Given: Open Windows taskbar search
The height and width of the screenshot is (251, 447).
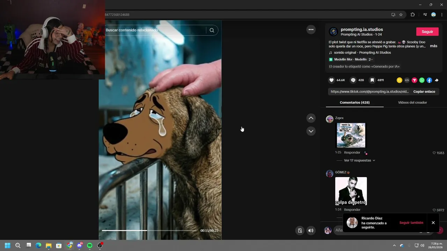Looking at the screenshot, I should [x=18, y=245].
